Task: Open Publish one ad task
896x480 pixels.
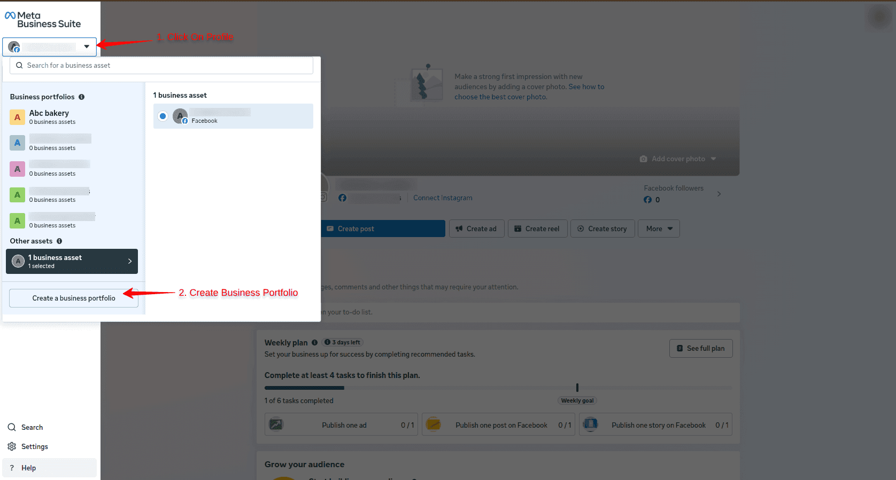Action: click(x=341, y=425)
